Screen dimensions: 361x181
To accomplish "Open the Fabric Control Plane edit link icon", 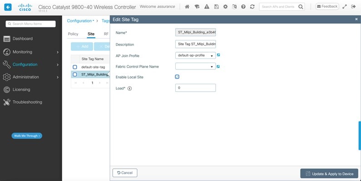I will (x=218, y=67).
